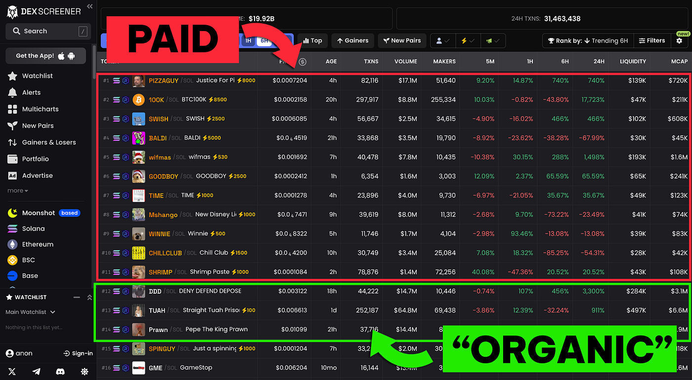Click the Top button
This screenshot has width=692, height=380.
(x=312, y=41)
